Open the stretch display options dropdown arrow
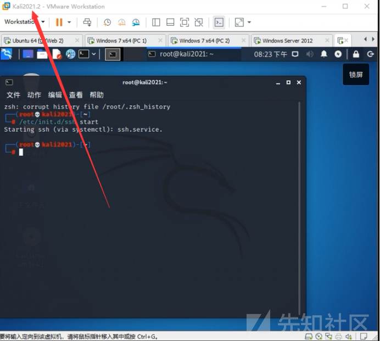 (x=249, y=23)
